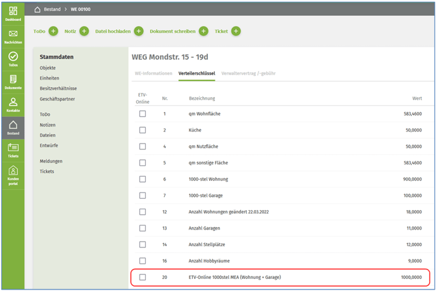
Task: Click plus icon next to Dokument schreiben
Action: (203, 31)
